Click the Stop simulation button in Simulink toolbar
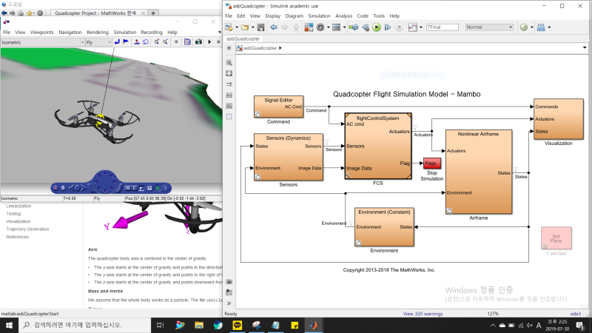The width and height of the screenshot is (592, 333). [x=399, y=27]
